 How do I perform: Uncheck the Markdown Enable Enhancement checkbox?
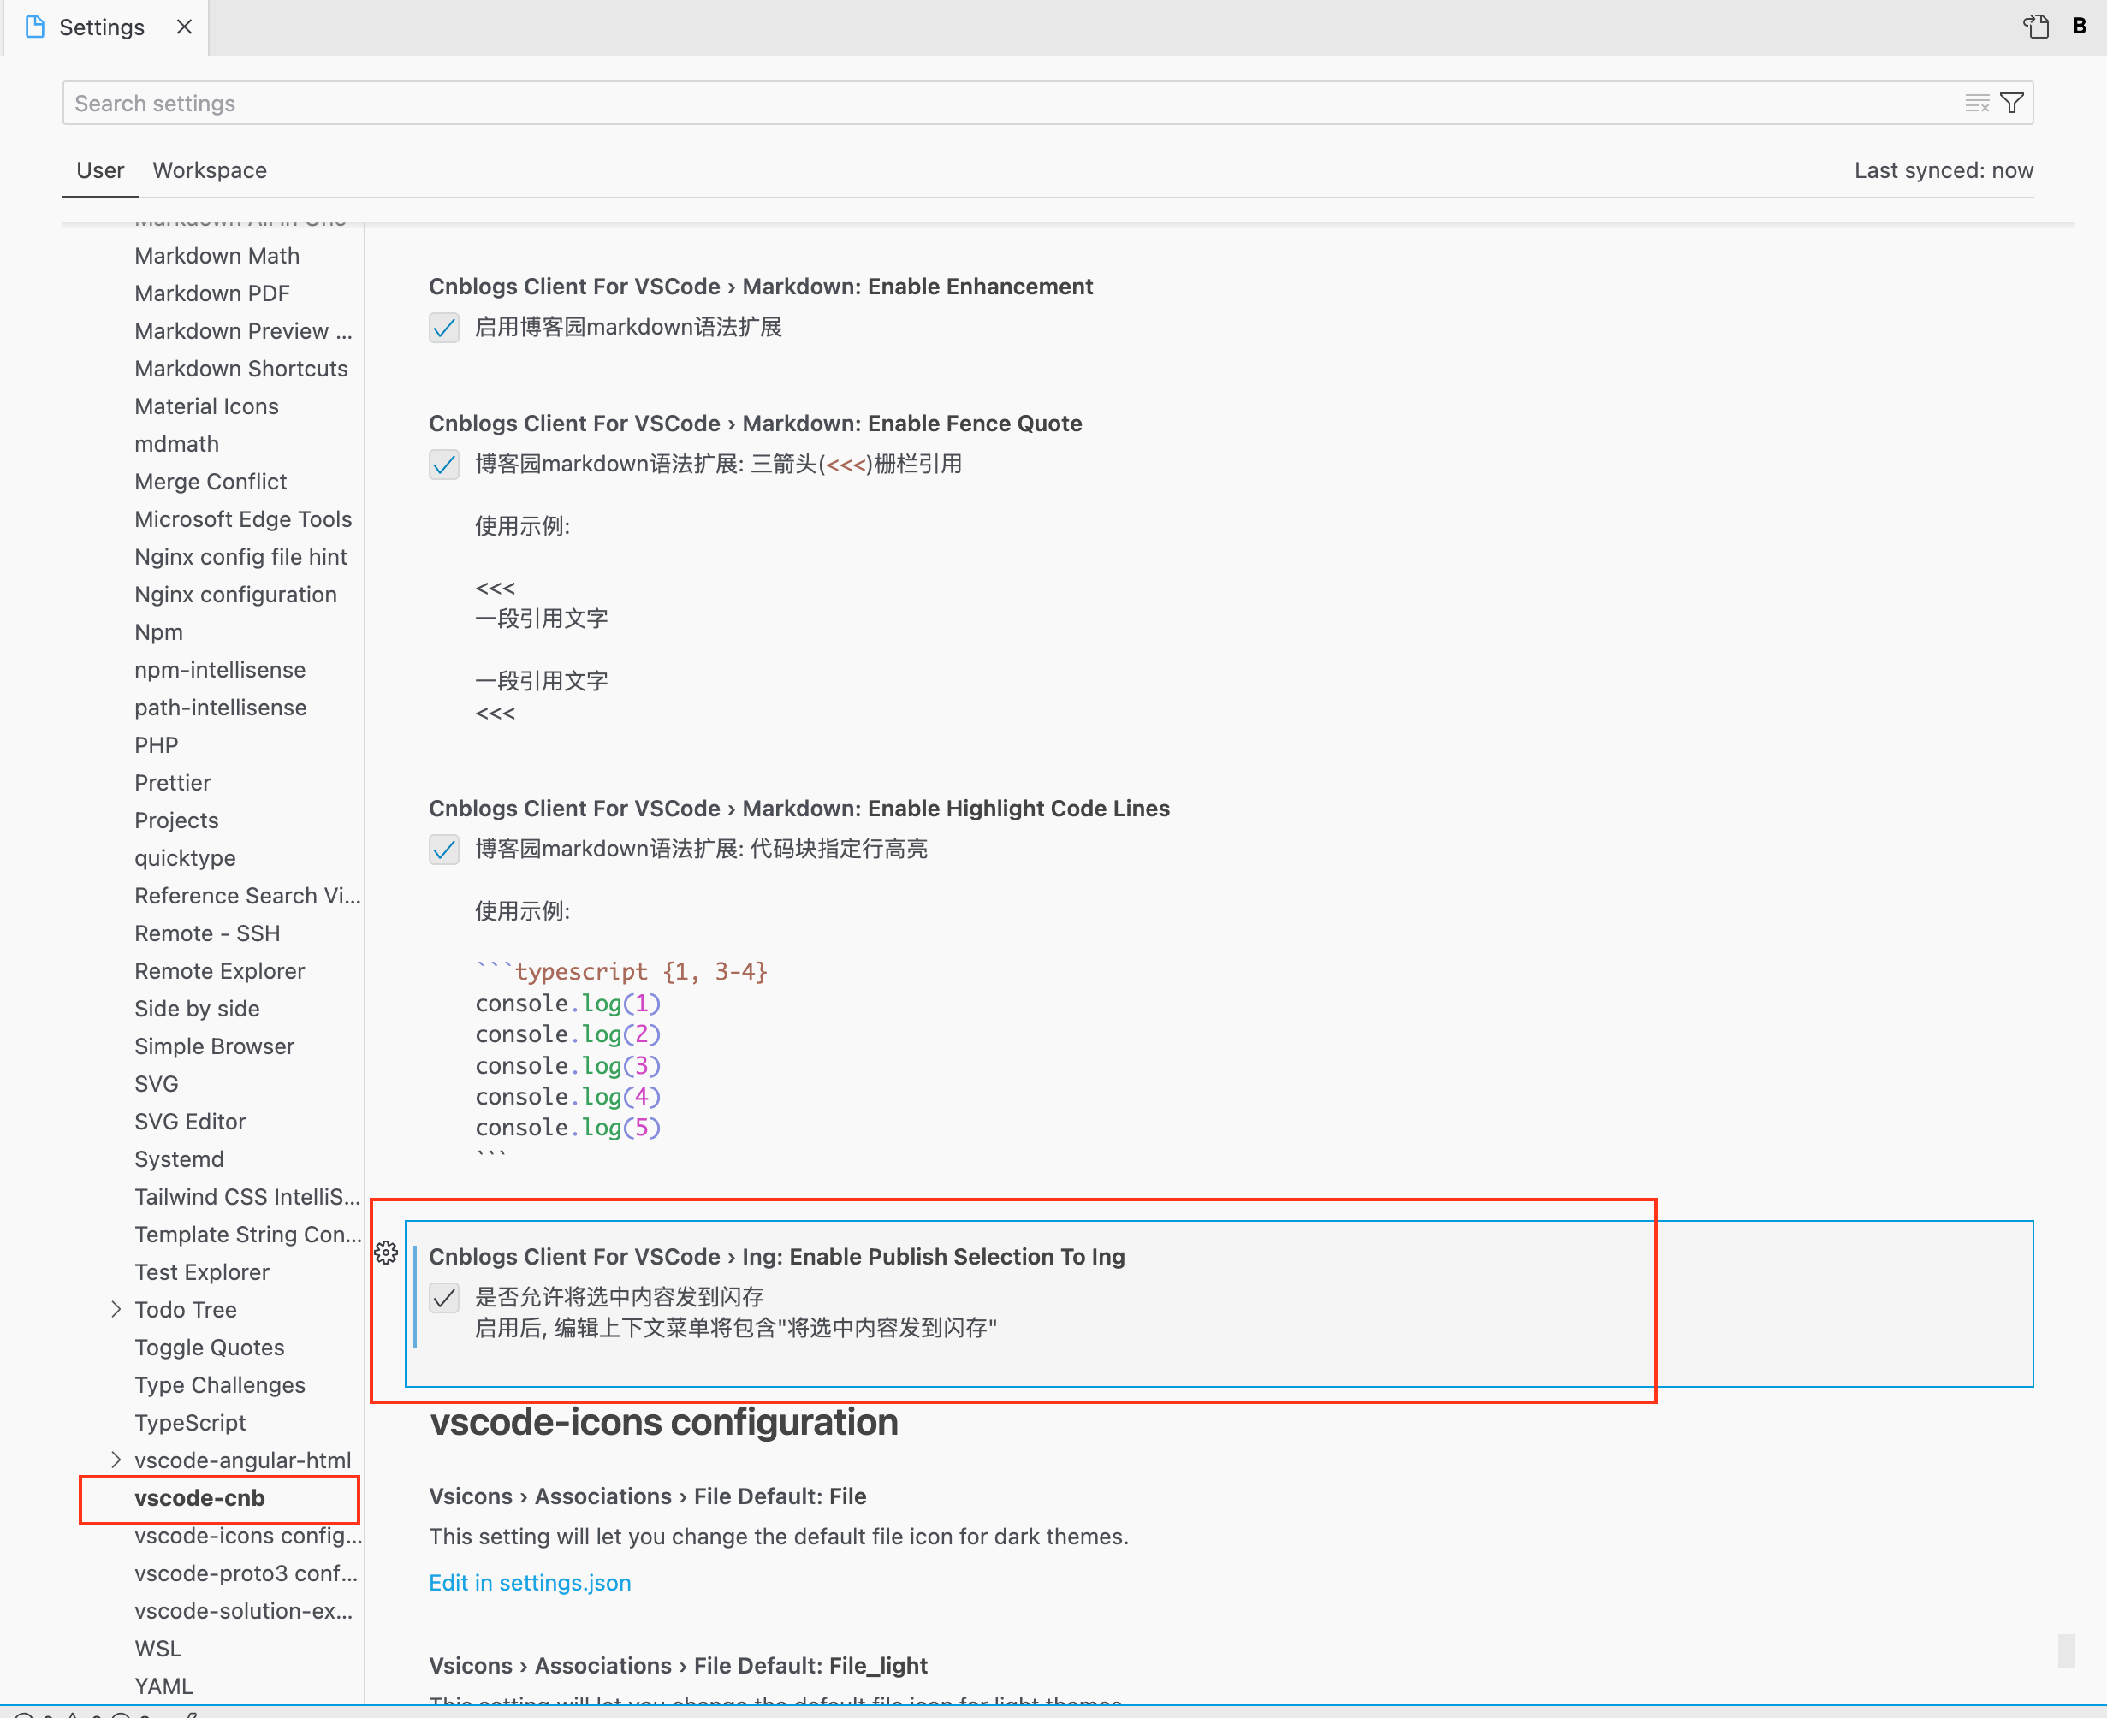coord(444,328)
